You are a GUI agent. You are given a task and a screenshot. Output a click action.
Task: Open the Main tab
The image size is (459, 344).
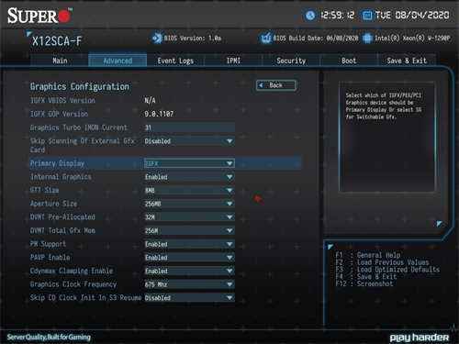(60, 61)
